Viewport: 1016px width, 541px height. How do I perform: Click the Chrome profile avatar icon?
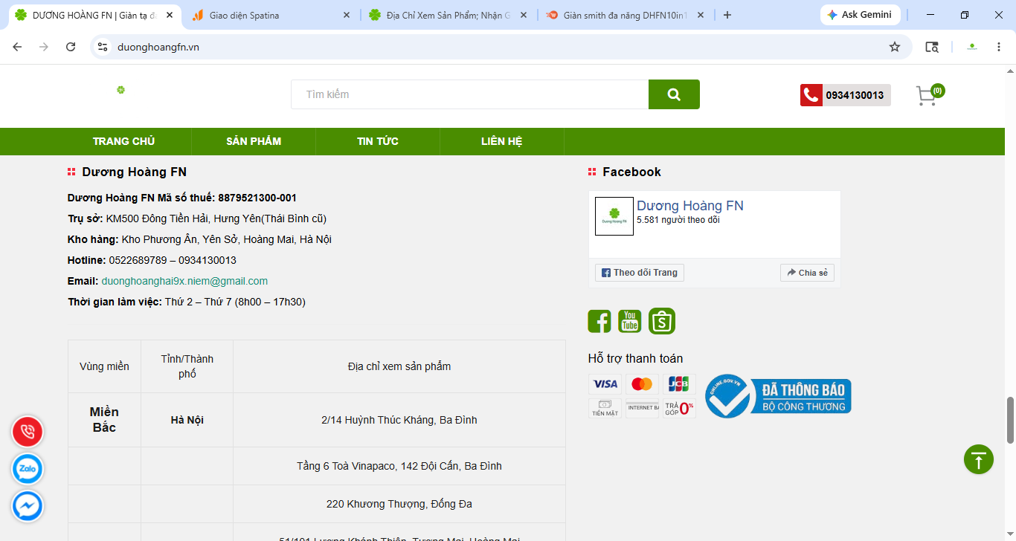coord(972,47)
